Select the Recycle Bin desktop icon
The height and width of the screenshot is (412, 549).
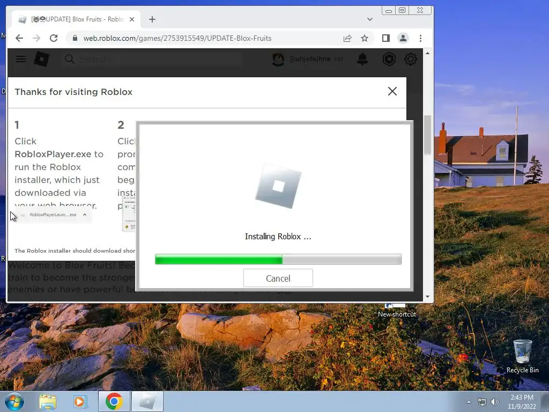[x=522, y=356]
